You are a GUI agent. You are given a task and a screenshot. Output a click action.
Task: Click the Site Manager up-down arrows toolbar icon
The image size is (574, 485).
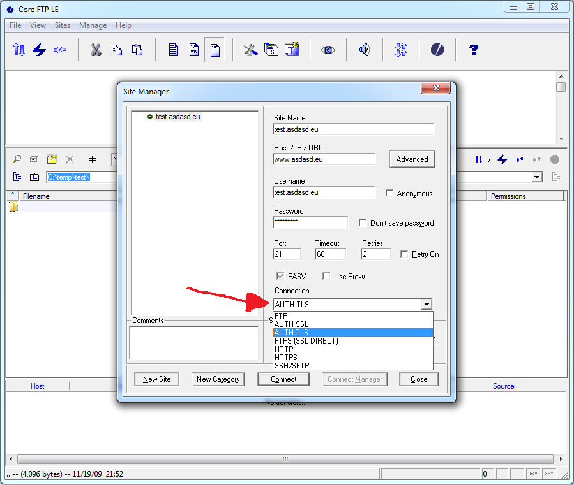[19, 50]
